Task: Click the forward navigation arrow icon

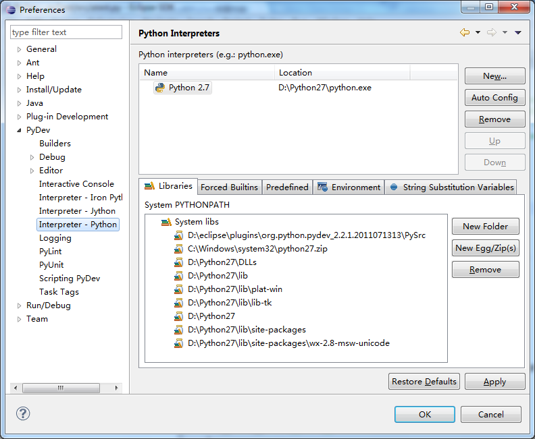Action: [492, 32]
